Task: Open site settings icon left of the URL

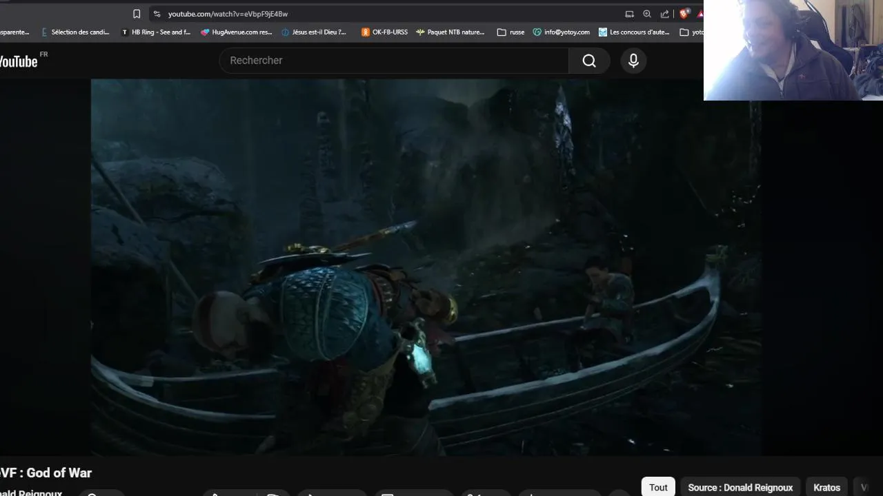Action: 157,14
